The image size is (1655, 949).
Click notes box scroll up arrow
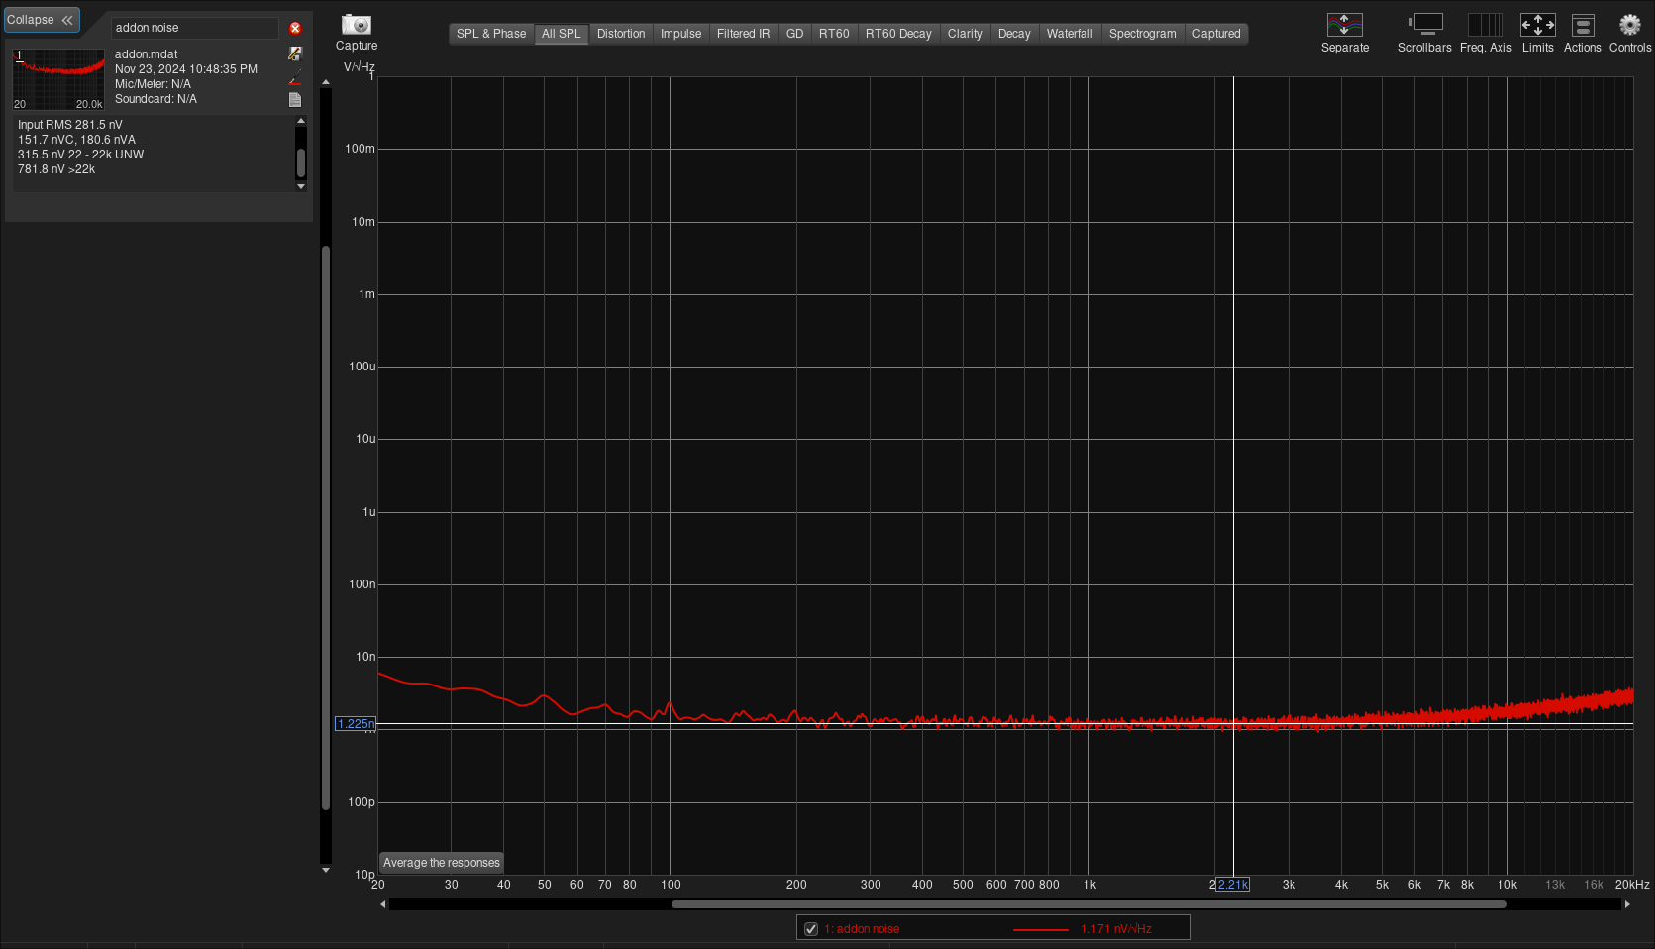click(x=301, y=121)
